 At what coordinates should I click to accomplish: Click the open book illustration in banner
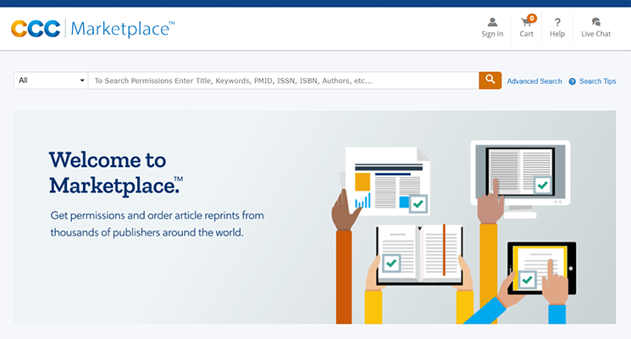coord(420,251)
